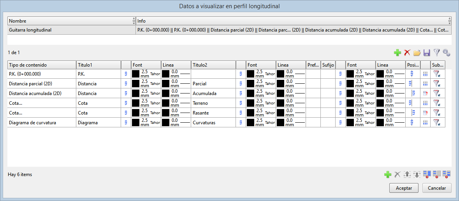Select the 'Diagrama de curvatura' cell
The width and height of the screenshot is (459, 201).
(x=42, y=122)
